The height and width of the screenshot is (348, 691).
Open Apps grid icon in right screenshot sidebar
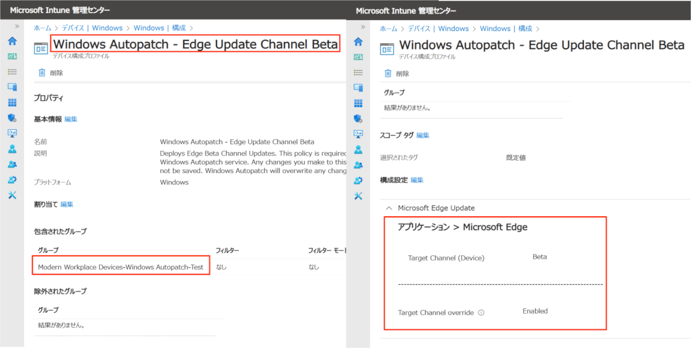[358, 103]
